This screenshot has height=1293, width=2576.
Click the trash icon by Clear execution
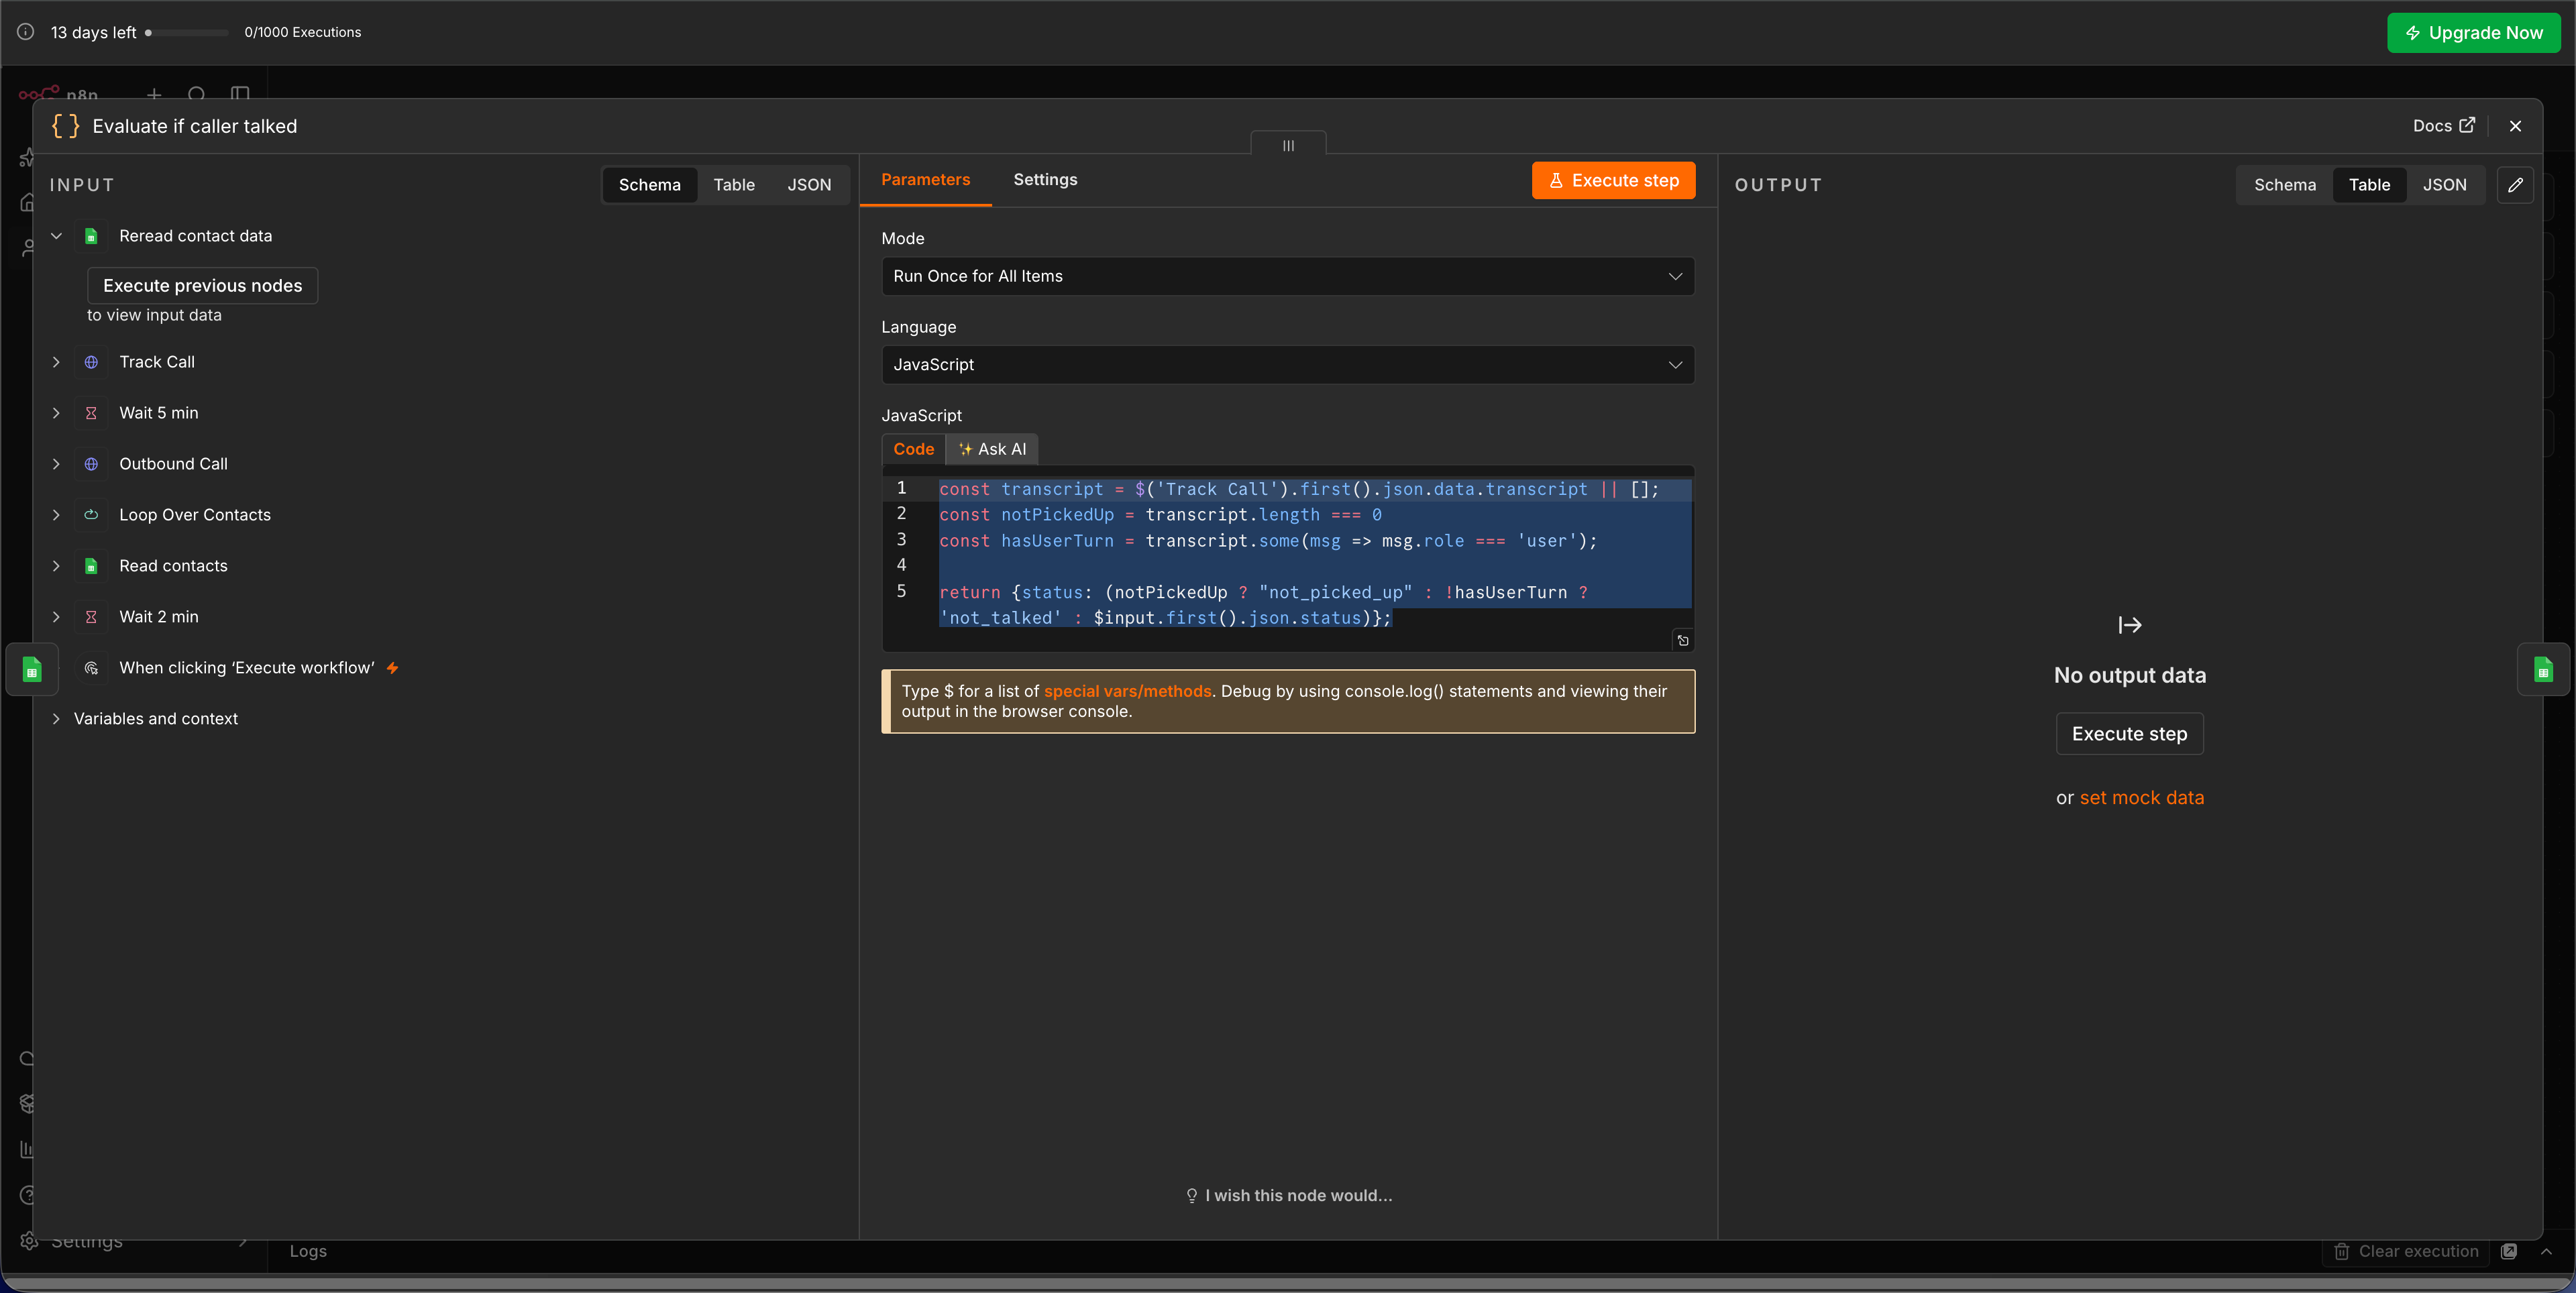coord(2341,1251)
